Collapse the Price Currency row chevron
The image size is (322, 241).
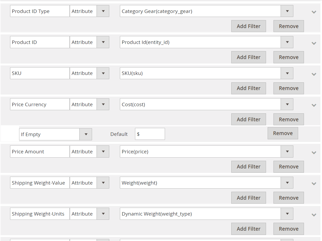(x=314, y=105)
